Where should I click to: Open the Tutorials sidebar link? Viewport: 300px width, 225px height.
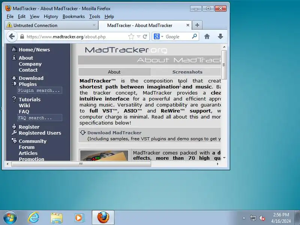coord(30,99)
